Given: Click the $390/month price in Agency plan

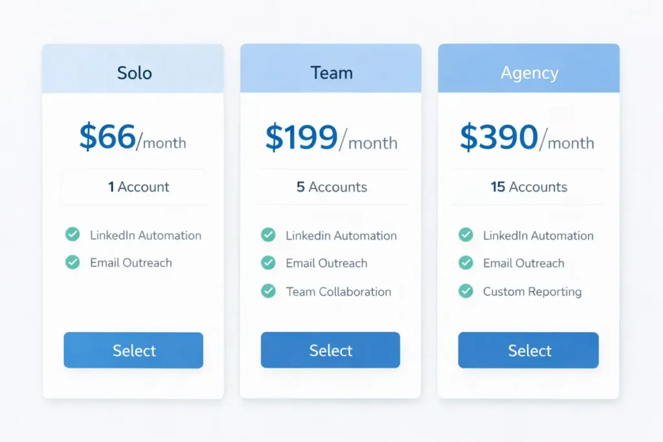Looking at the screenshot, I should [x=528, y=138].
